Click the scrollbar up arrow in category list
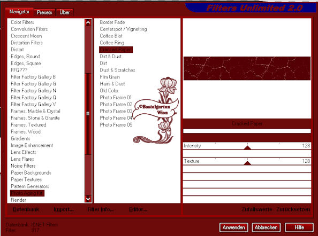 88,22
